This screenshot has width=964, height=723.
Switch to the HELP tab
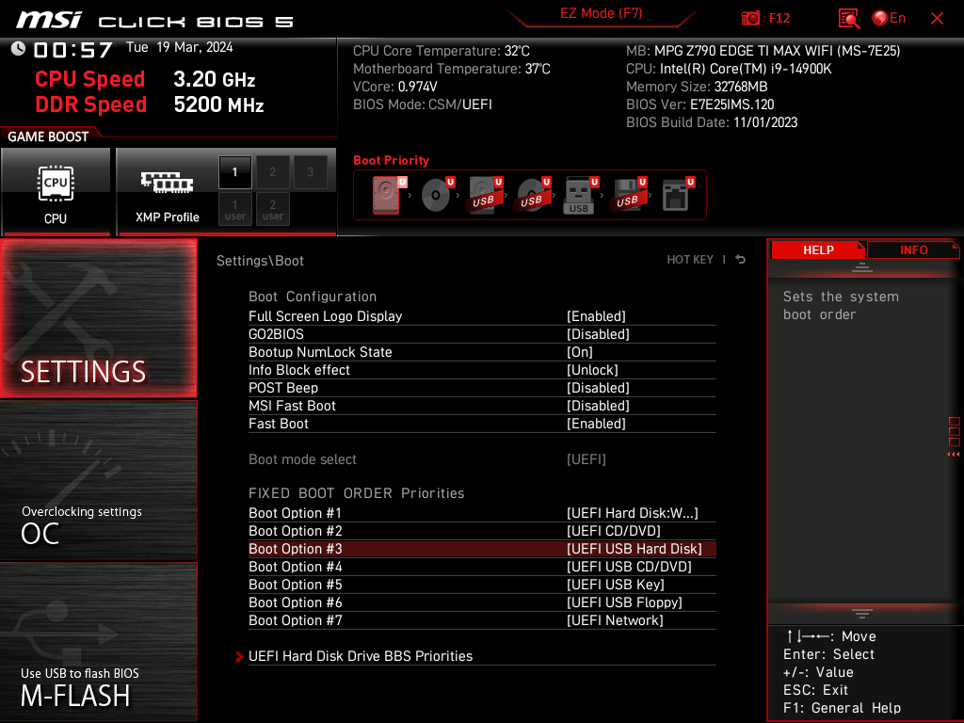(x=818, y=249)
